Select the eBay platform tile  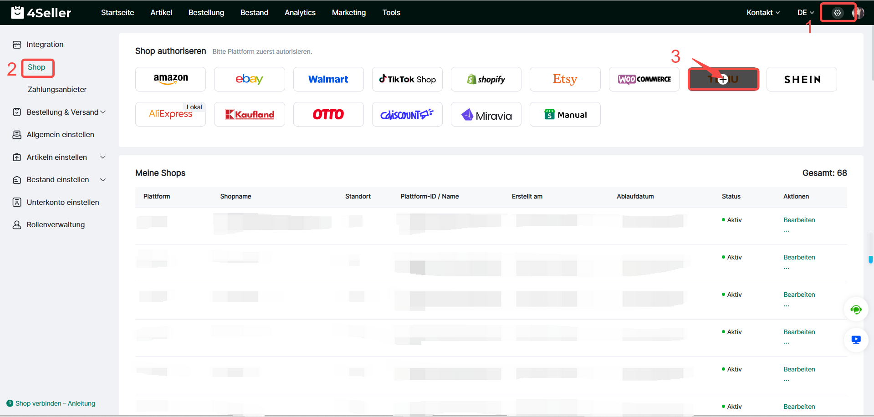[249, 79]
